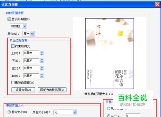Select the 固定大小(D) radio button
The width and height of the screenshot is (161, 117).
(x=9, y=112)
